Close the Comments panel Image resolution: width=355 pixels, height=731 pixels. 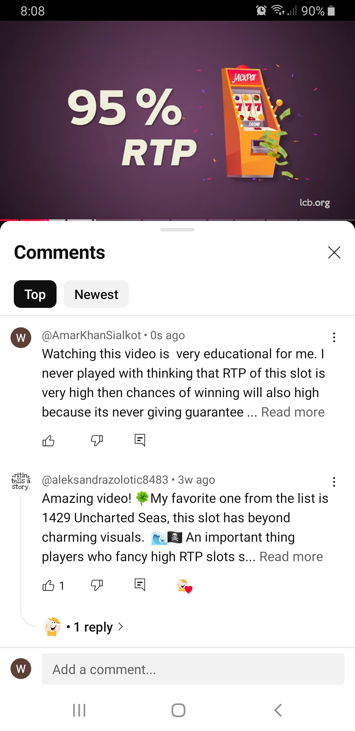(x=334, y=253)
